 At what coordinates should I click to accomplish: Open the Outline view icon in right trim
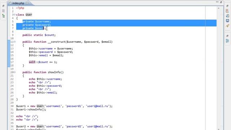click(x=227, y=41)
